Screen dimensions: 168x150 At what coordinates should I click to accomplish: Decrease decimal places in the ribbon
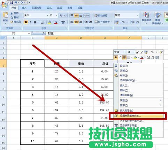[x=137, y=22]
